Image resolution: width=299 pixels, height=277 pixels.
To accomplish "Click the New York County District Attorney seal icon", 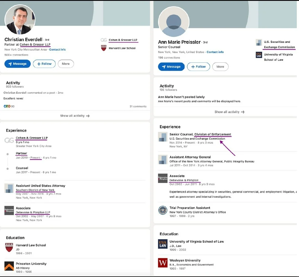I will (x=163, y=210).
